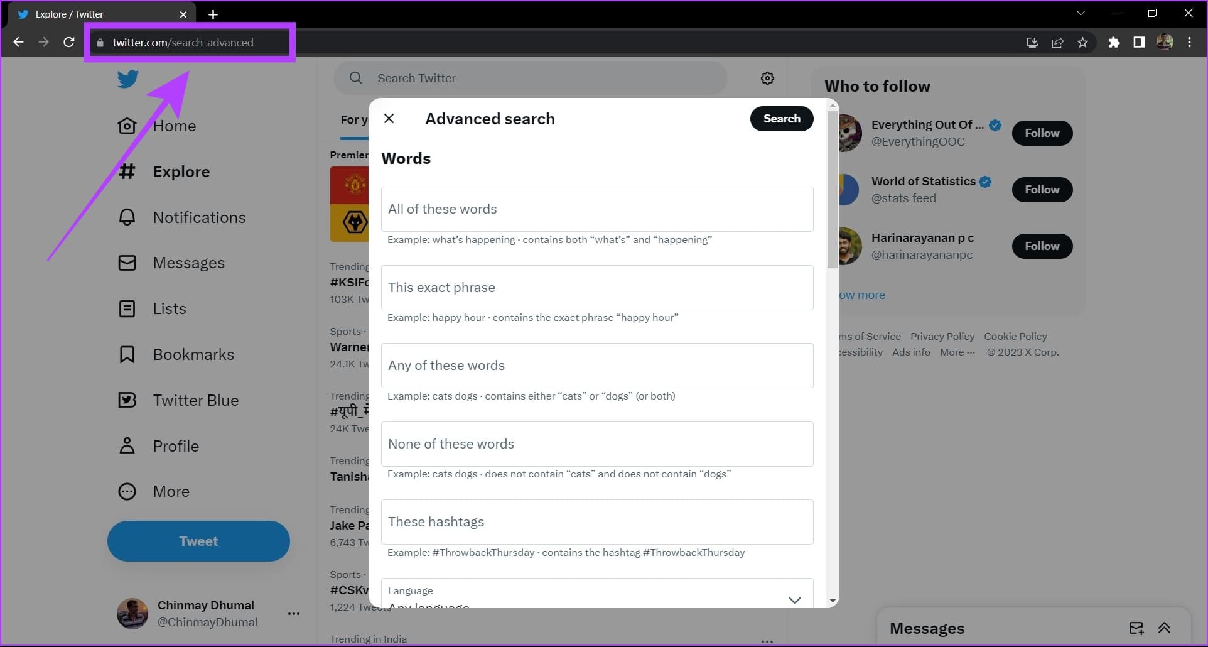Go back in browser history
This screenshot has height=647, width=1208.
[19, 42]
